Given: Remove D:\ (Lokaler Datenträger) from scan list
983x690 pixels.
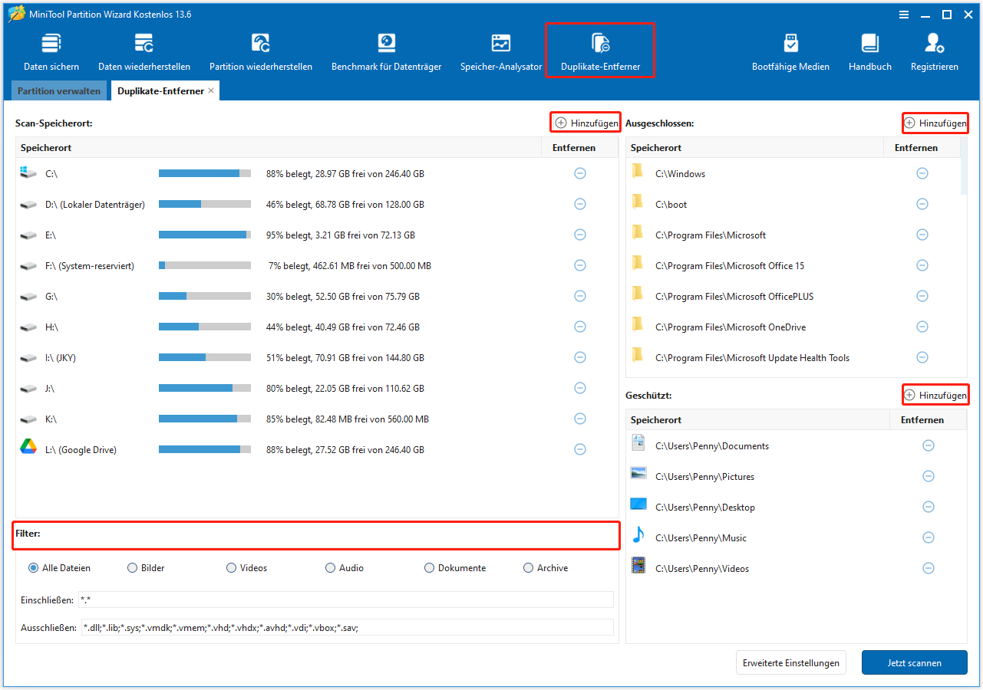Looking at the screenshot, I should coord(580,204).
